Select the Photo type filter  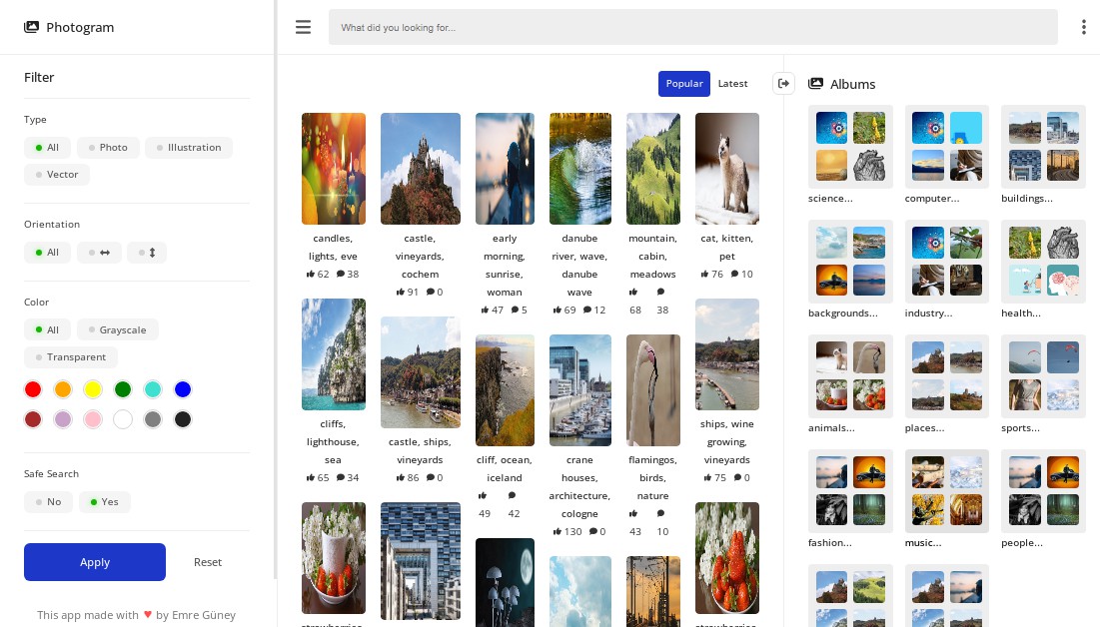pos(107,148)
